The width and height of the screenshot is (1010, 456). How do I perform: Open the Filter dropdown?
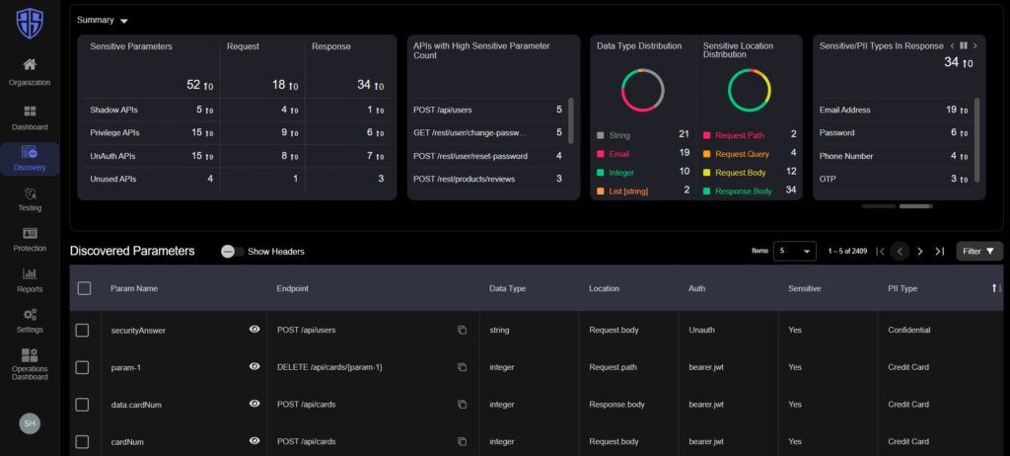[x=979, y=251]
